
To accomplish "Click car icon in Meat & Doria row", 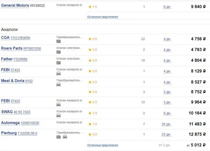I will click(x=58, y=84).
